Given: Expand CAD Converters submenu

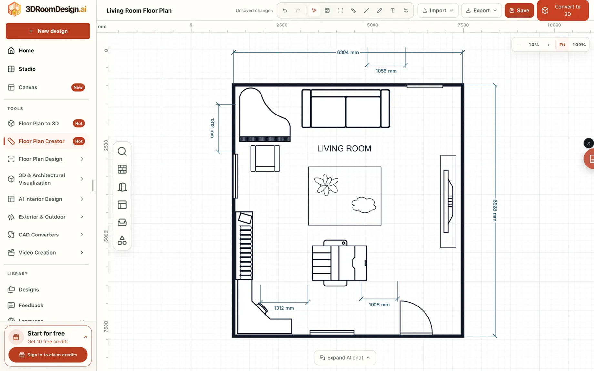Looking at the screenshot, I should (x=82, y=235).
